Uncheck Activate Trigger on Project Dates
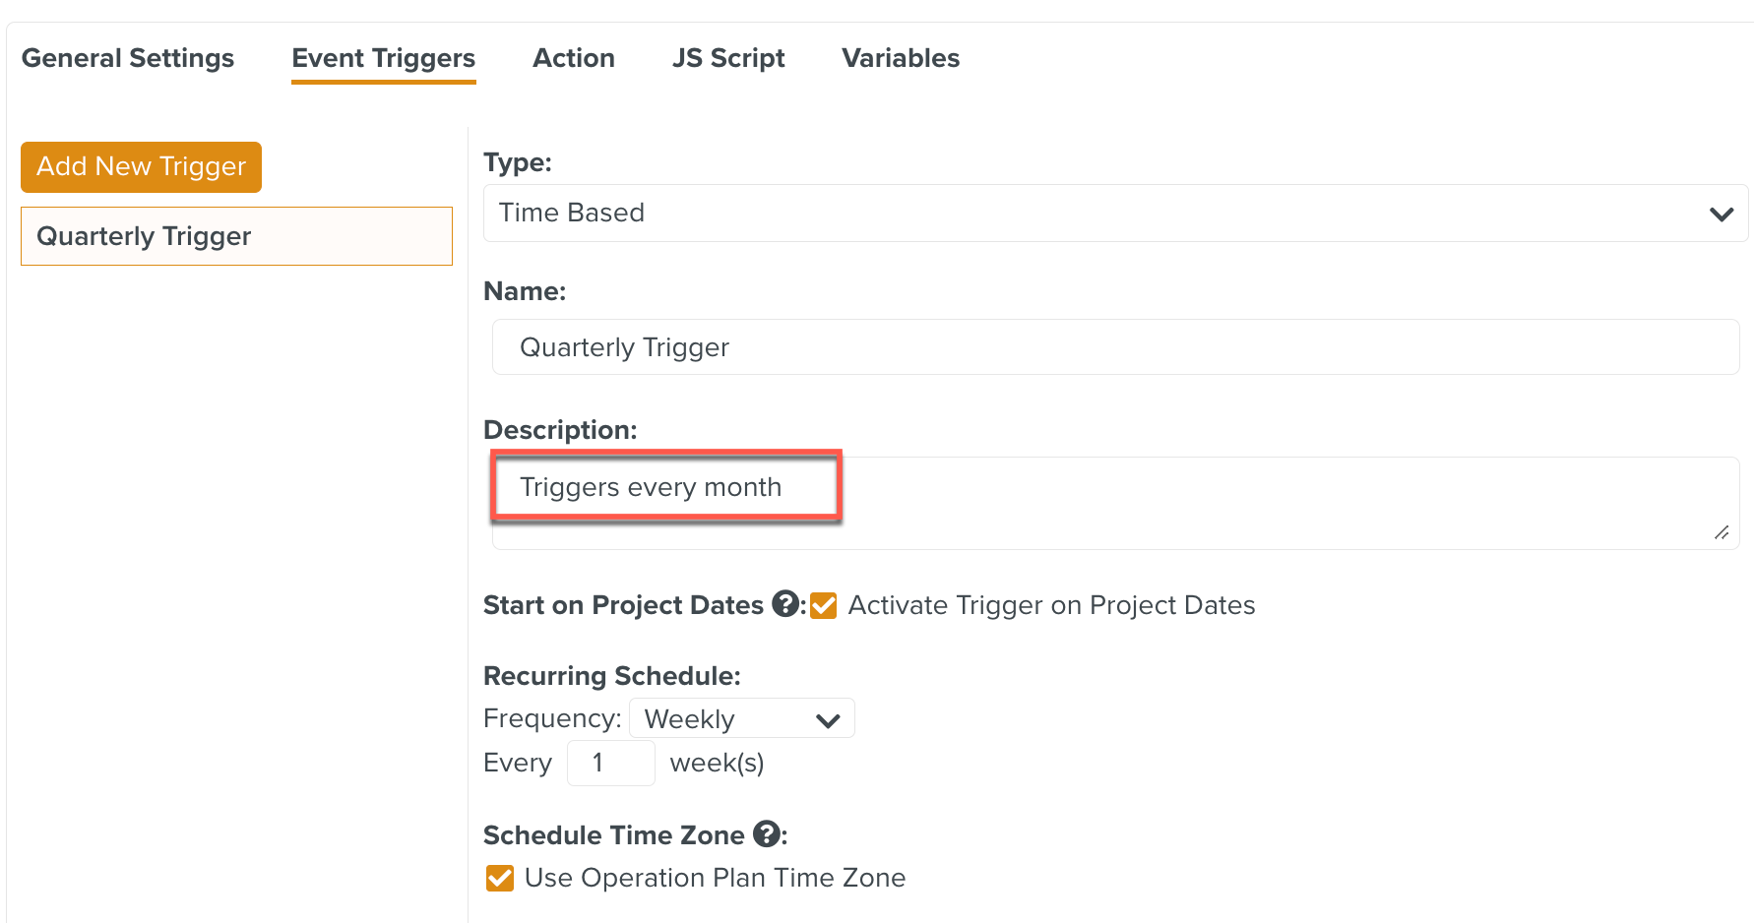Viewport: 1754px width, 923px height. 823,605
